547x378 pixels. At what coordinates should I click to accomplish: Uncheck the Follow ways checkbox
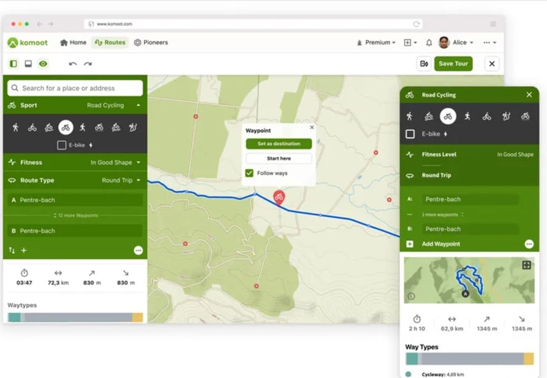pyautogui.click(x=249, y=173)
